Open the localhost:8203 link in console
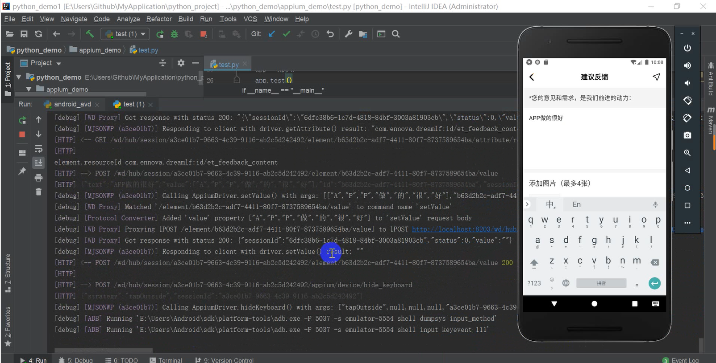The width and height of the screenshot is (716, 363). (x=464, y=229)
